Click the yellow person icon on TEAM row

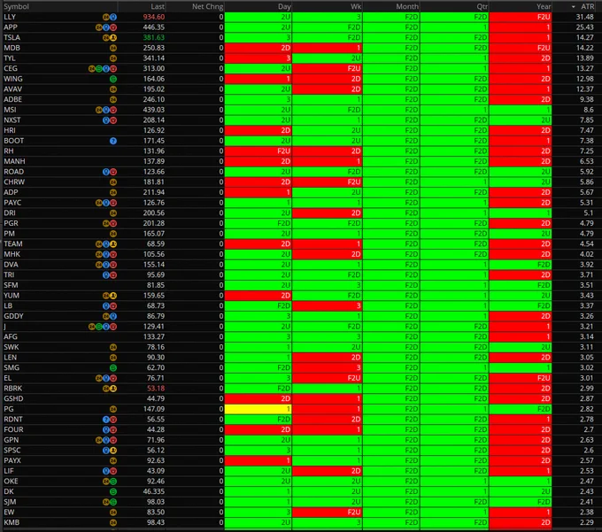pos(113,244)
